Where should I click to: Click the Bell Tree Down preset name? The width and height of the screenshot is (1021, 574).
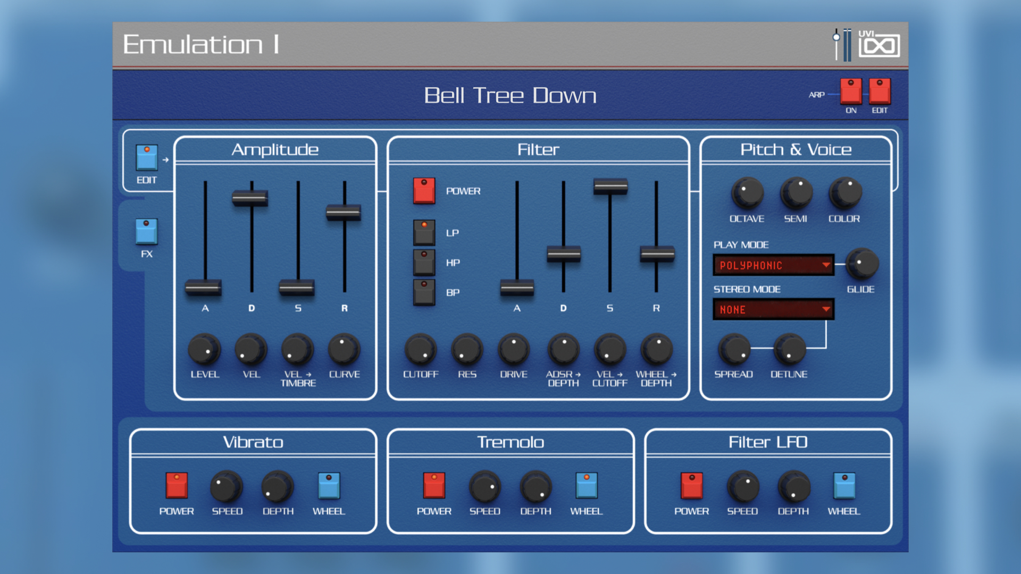click(x=509, y=96)
